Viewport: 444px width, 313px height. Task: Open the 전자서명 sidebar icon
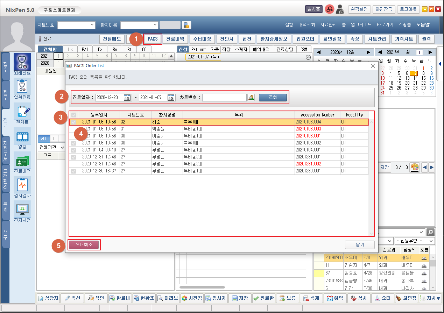[x=22, y=209]
